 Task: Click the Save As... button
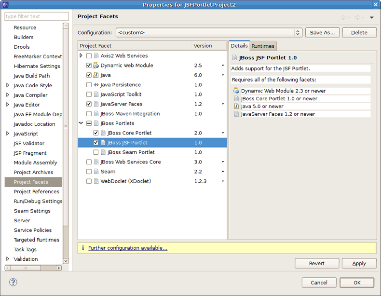tap(322, 32)
